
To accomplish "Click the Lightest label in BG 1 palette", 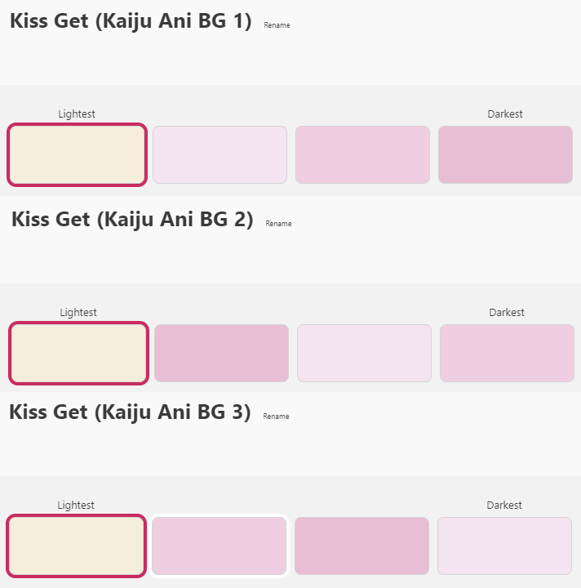I will 77,114.
